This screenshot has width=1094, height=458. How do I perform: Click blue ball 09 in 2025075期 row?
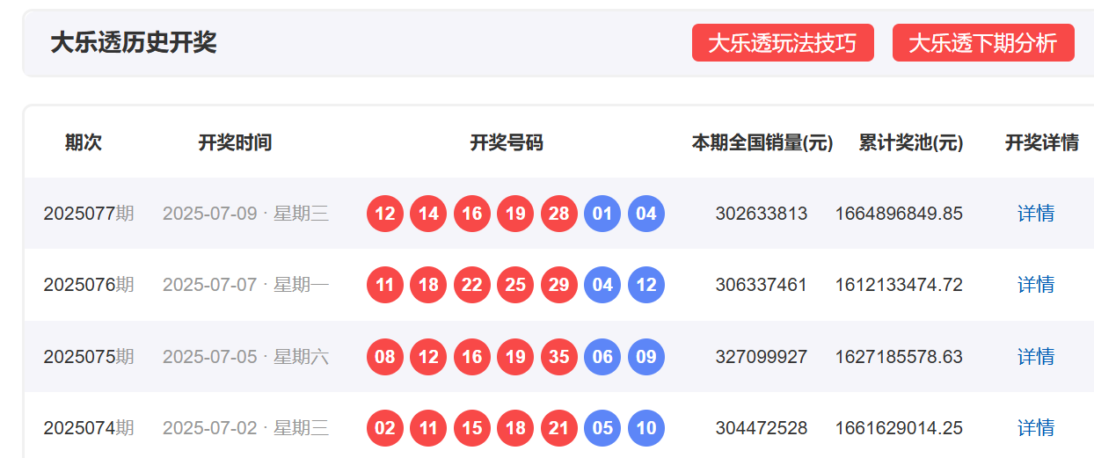646,357
